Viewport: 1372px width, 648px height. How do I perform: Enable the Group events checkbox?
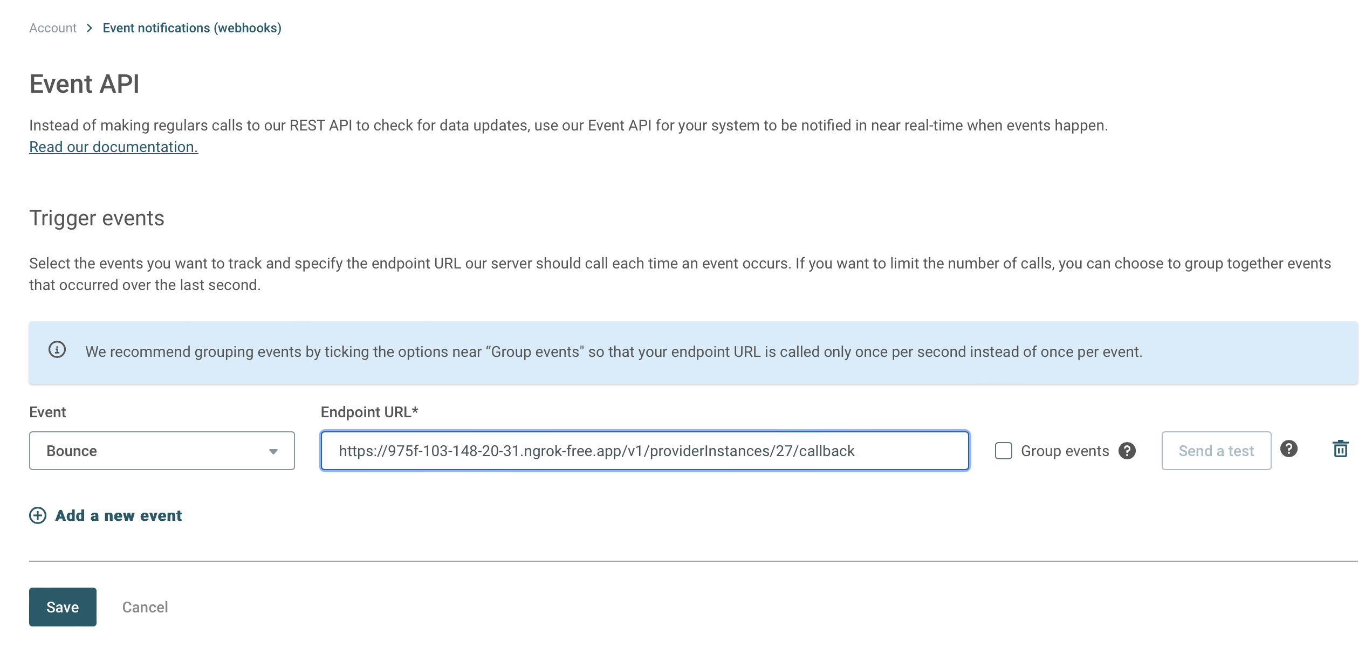[1003, 451]
